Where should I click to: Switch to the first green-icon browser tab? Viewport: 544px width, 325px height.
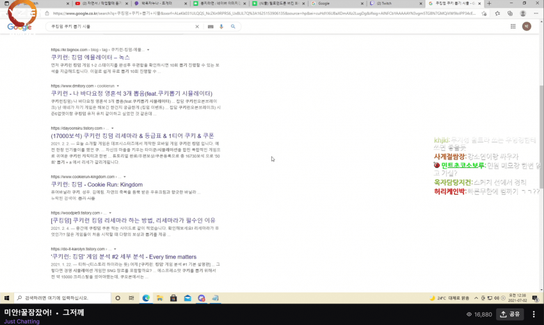[x=220, y=3]
